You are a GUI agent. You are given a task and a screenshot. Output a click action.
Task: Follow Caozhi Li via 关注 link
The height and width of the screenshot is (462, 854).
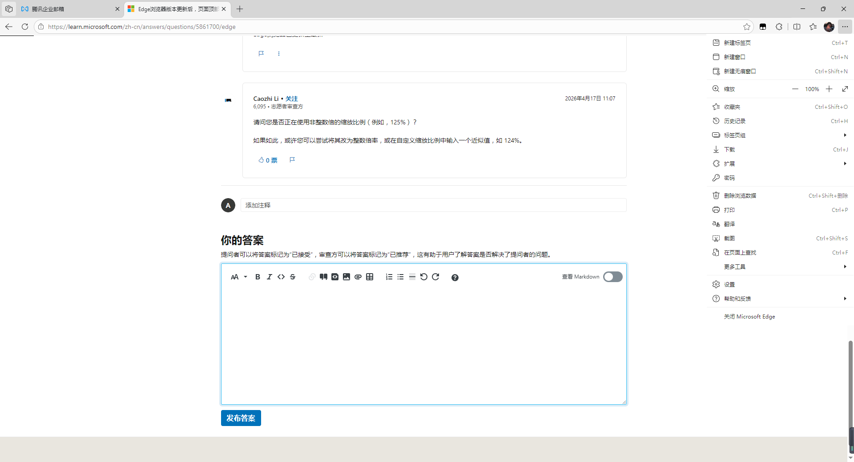[292, 99]
